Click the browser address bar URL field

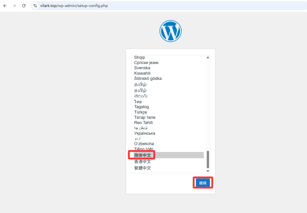click(75, 5)
